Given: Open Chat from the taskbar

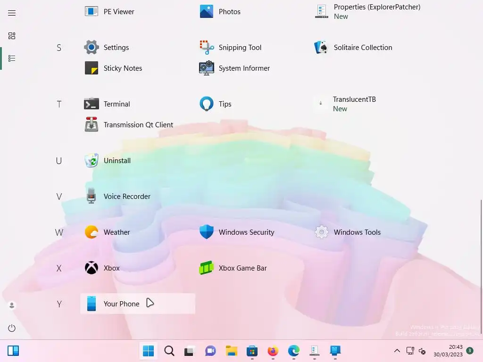Looking at the screenshot, I should (210, 351).
